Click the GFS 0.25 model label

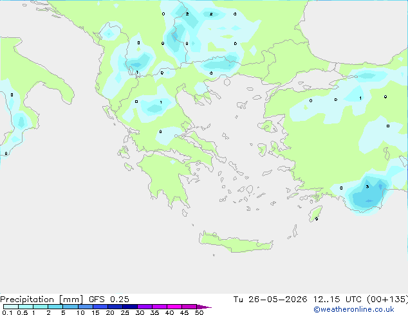pos(109,299)
